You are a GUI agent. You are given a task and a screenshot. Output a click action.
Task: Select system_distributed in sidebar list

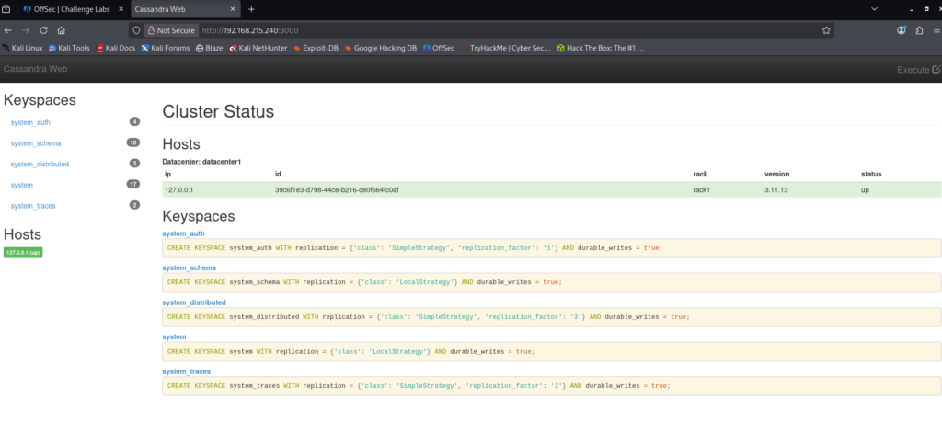click(40, 164)
